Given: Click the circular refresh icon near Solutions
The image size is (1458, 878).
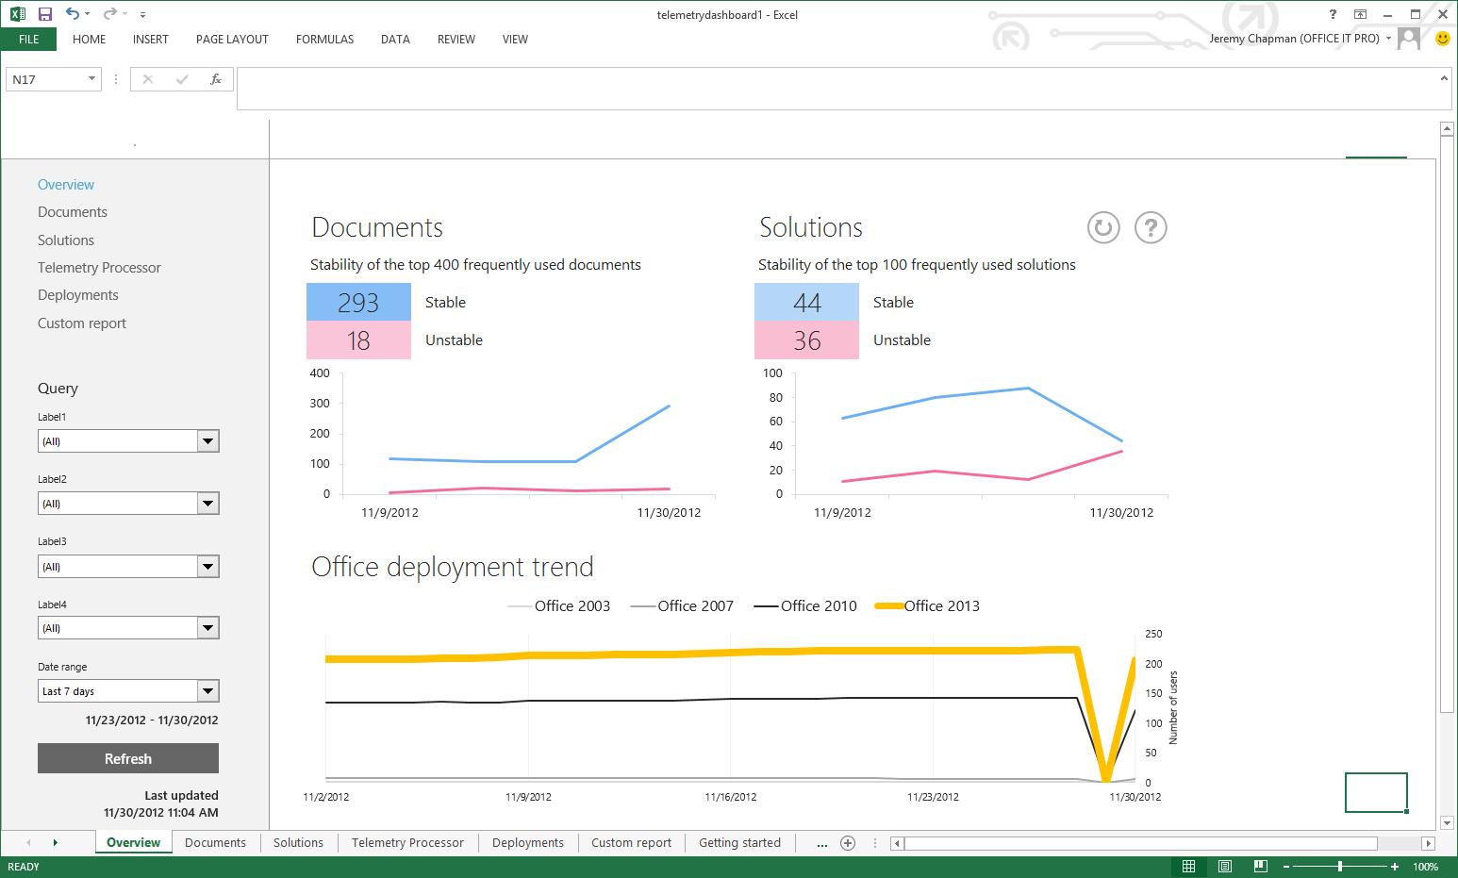Looking at the screenshot, I should point(1103,227).
